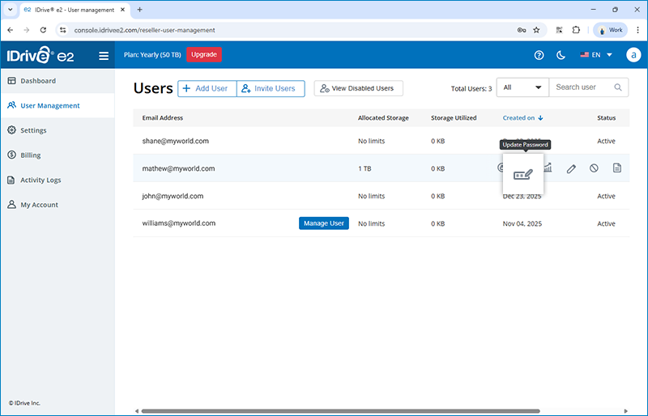Collapse the sidebar with the hamburger menu

[x=103, y=56]
